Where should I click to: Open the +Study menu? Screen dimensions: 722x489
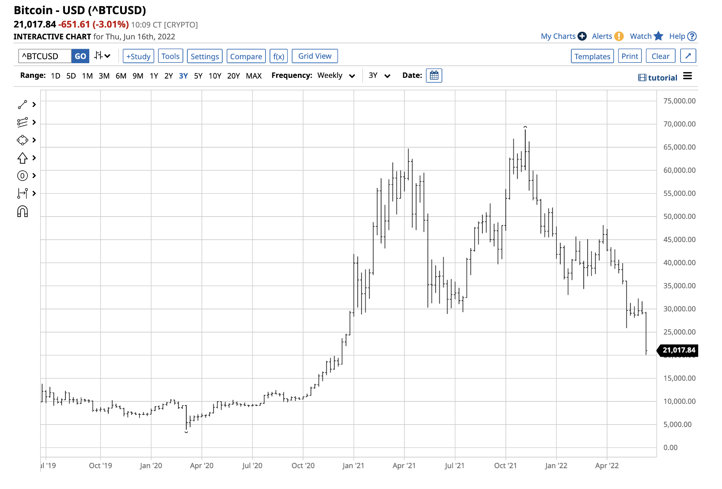[x=138, y=56]
